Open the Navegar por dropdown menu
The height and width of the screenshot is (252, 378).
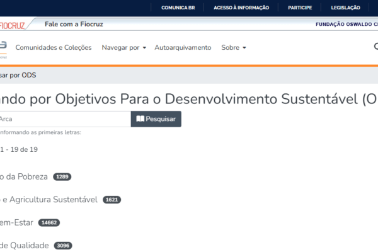point(123,48)
